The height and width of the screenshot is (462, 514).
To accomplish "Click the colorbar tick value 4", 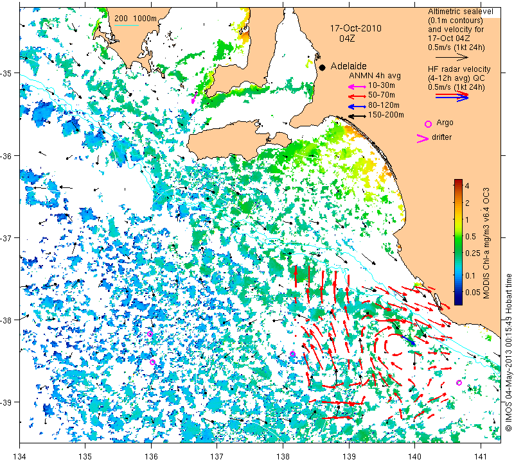I will pos(468,186).
